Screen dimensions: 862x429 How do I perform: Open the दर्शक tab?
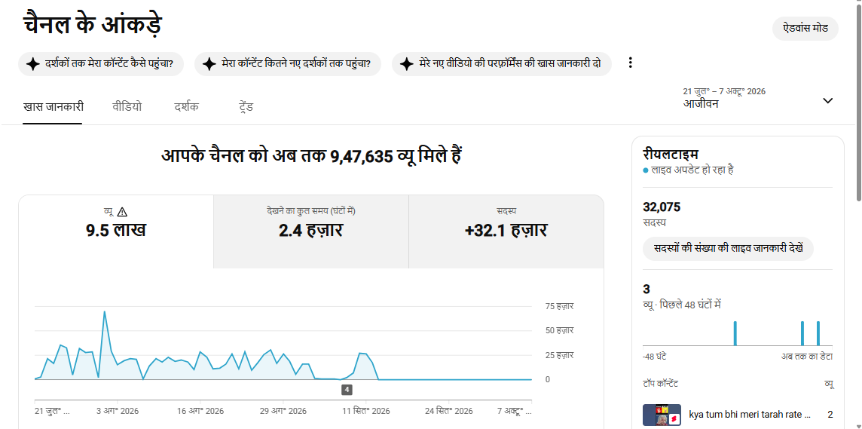(x=186, y=107)
